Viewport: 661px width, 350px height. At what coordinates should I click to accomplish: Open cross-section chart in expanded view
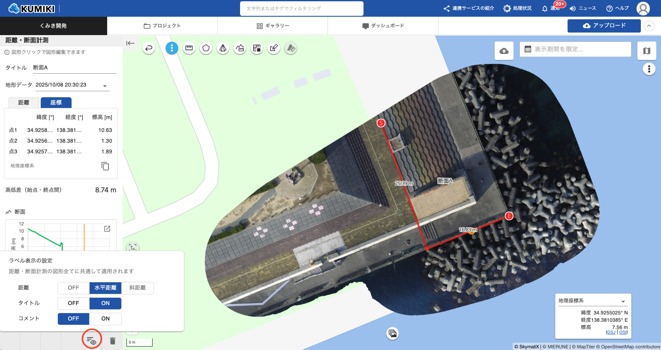pos(107,229)
